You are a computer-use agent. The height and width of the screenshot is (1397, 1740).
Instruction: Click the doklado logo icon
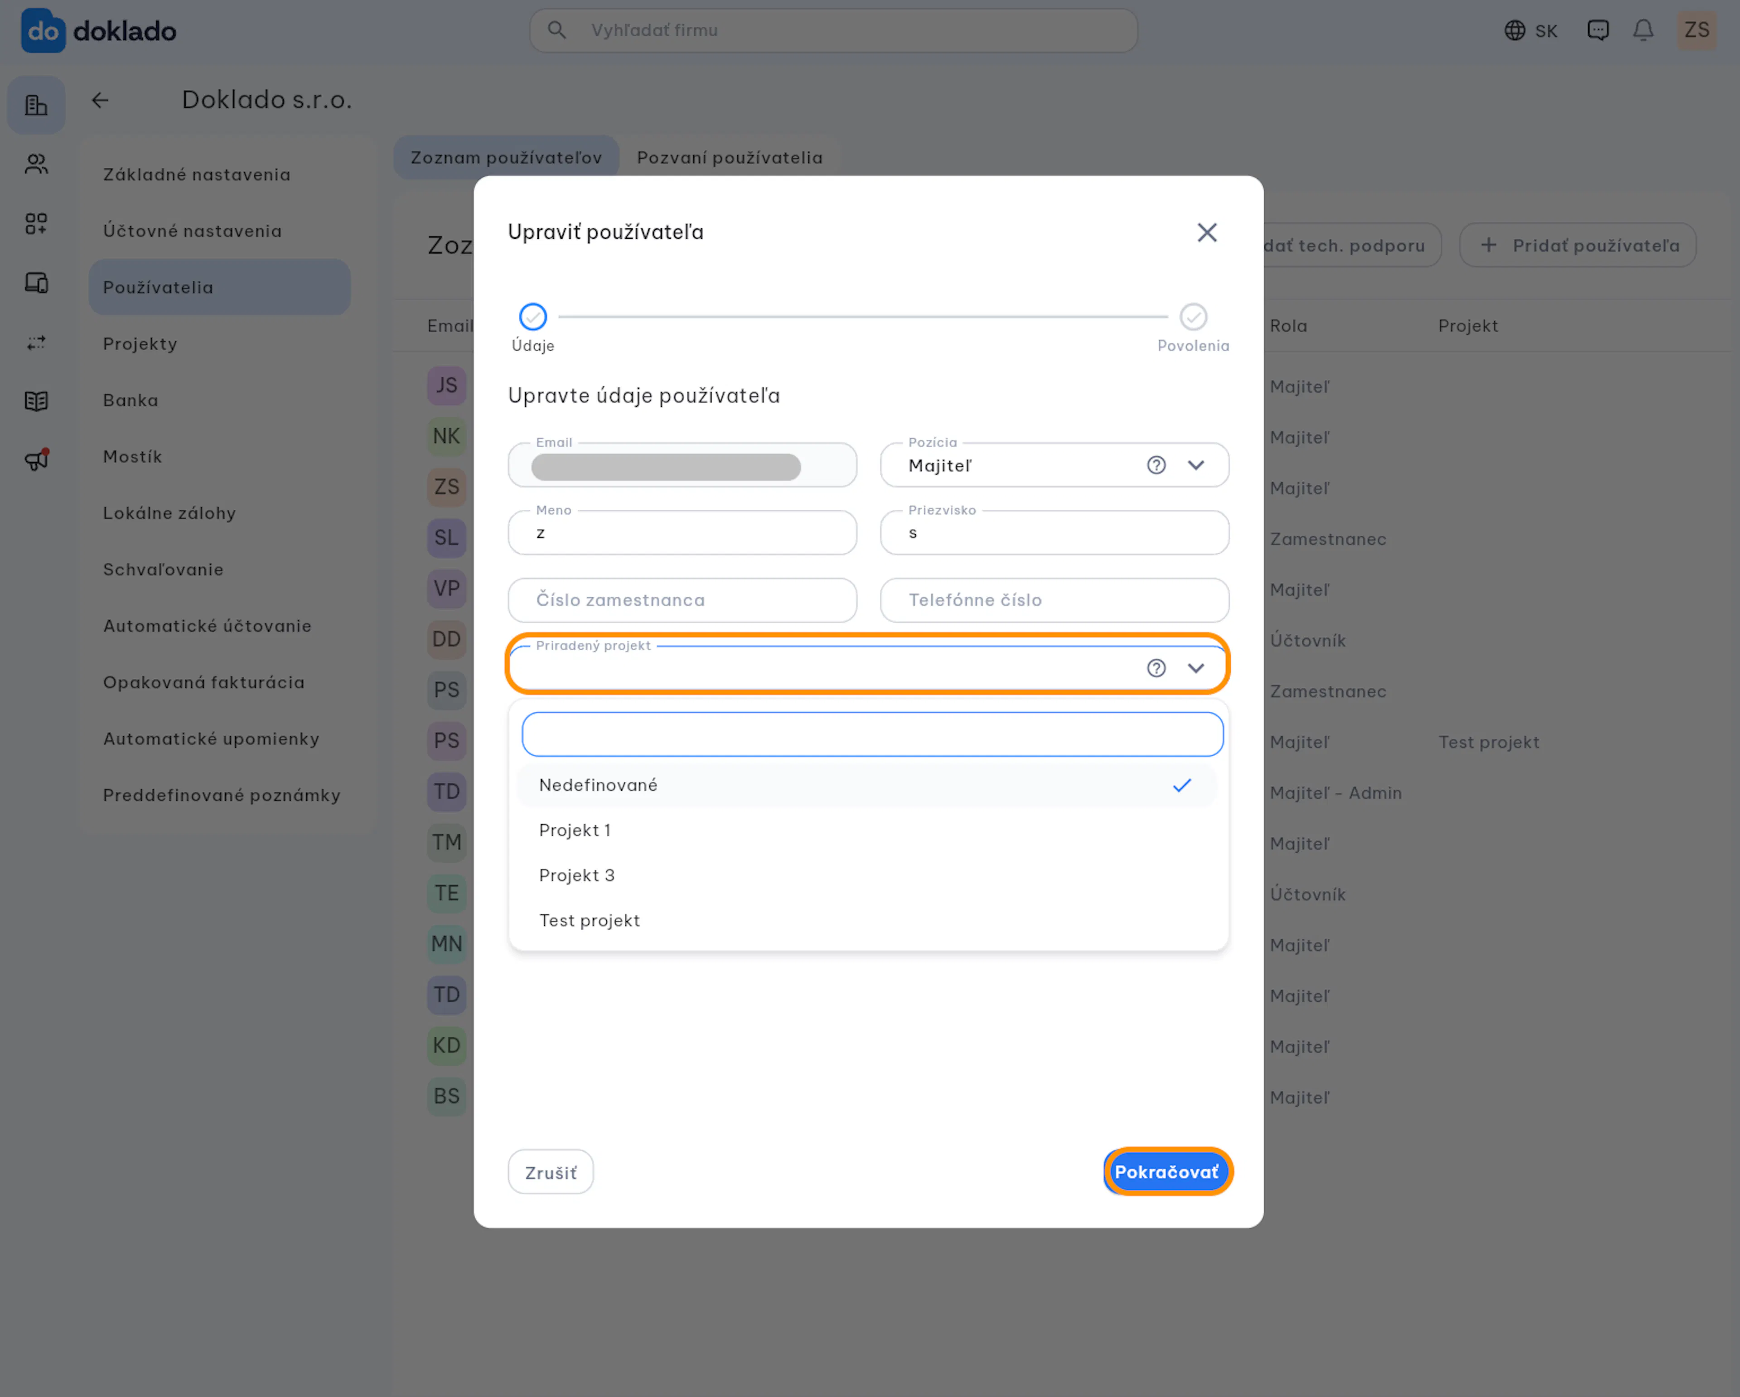[x=43, y=31]
